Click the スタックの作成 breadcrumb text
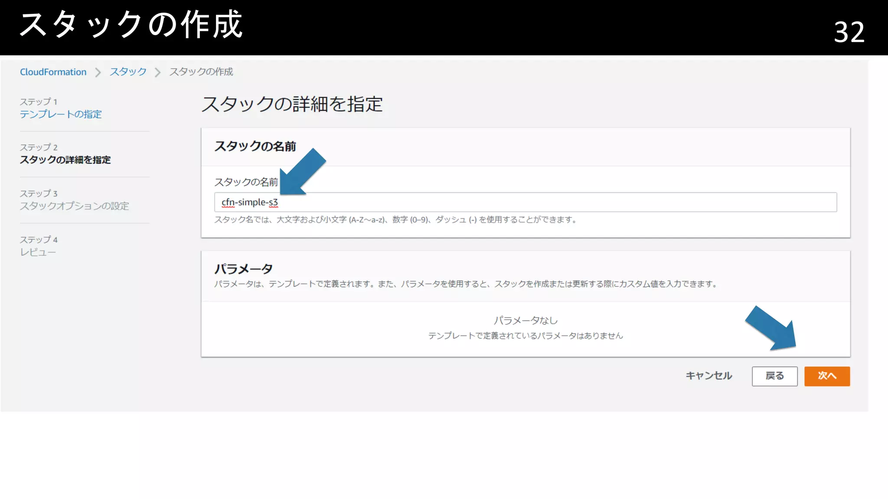 click(201, 72)
